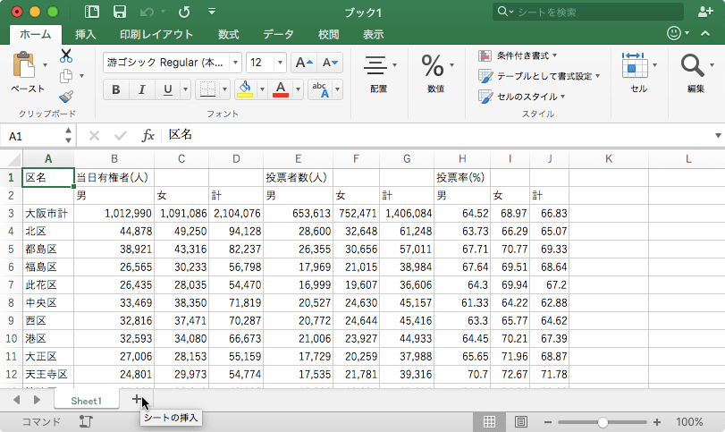Open the データ ribbon tab
This screenshot has height=432, width=725.
[x=278, y=34]
